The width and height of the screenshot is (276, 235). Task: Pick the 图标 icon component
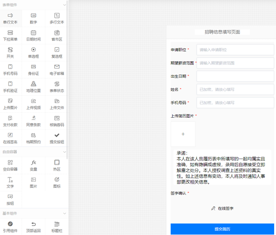click(57, 183)
